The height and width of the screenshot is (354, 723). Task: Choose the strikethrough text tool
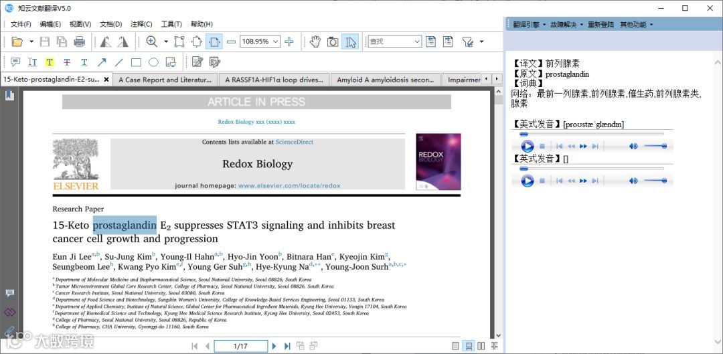pos(67,62)
